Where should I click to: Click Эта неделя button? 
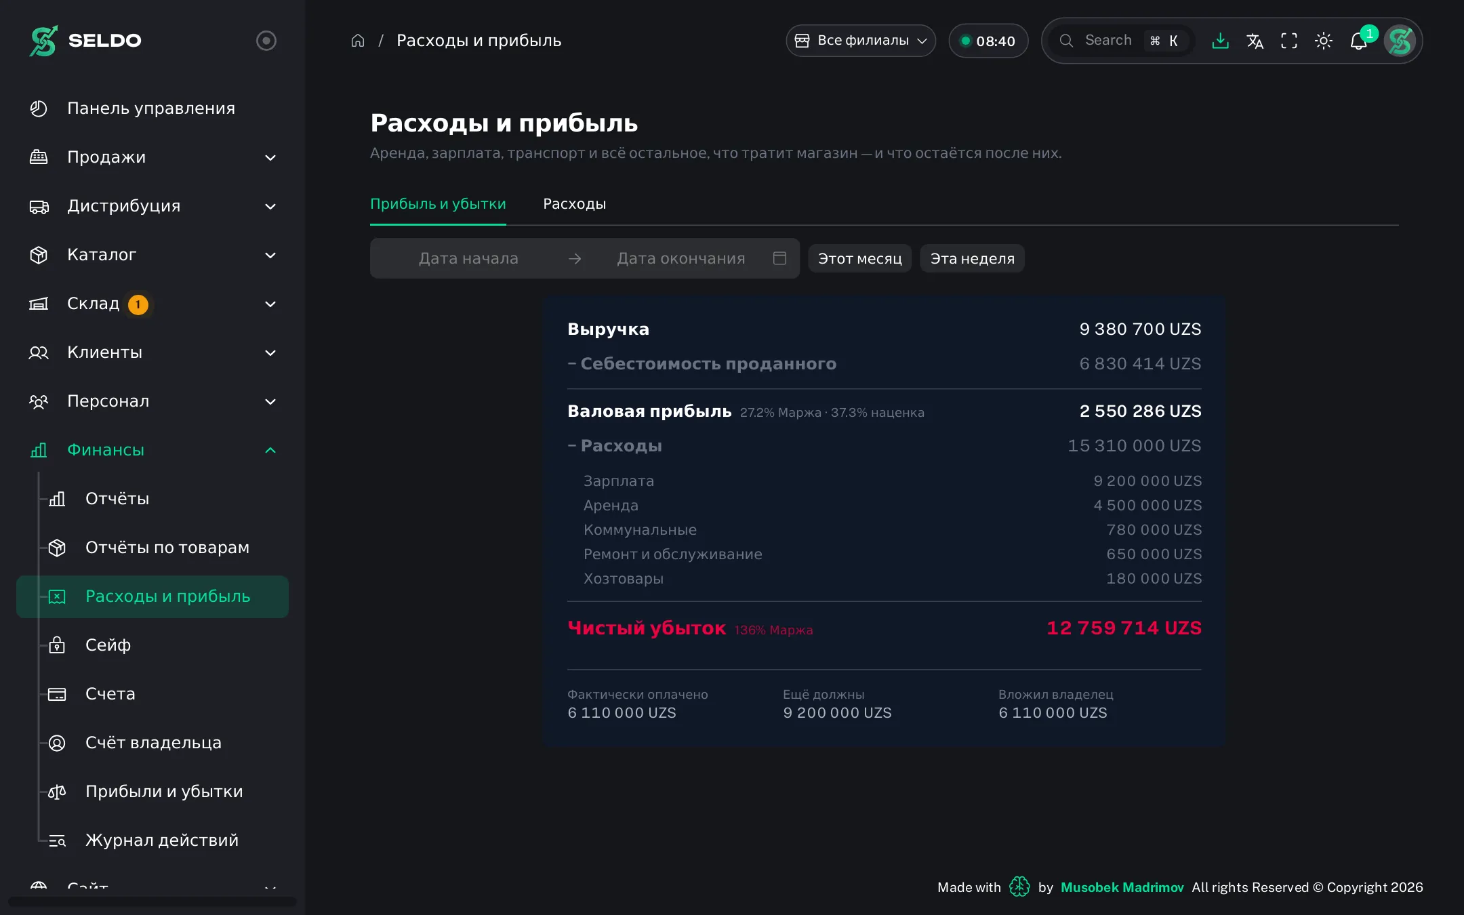tap(972, 258)
